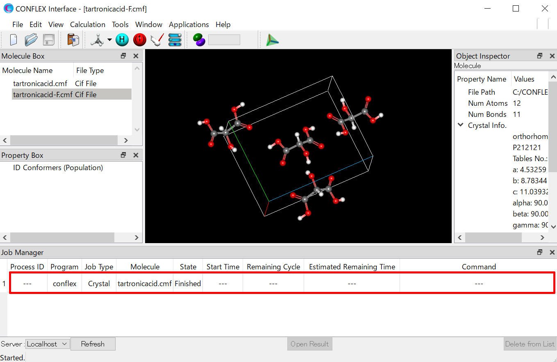This screenshot has height=362, width=557.
Task: Click the green triangle axes icon
Action: coord(272,40)
